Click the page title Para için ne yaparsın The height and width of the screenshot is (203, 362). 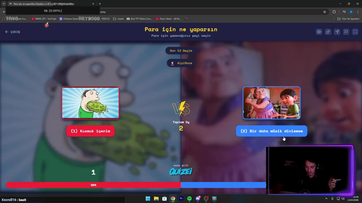coord(181,29)
